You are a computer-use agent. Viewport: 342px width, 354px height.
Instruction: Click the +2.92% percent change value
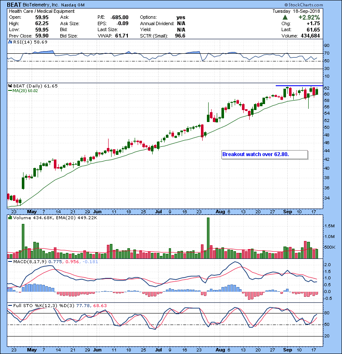pos(309,17)
